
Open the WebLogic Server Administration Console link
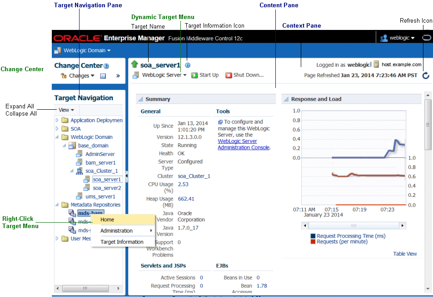click(244, 144)
